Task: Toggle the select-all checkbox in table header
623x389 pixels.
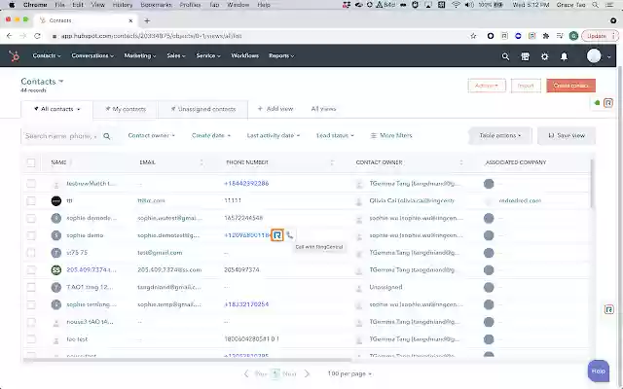Action: 31,162
